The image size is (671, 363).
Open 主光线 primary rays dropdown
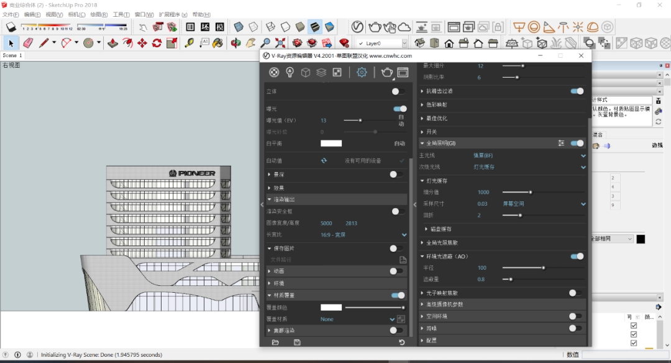(529, 155)
